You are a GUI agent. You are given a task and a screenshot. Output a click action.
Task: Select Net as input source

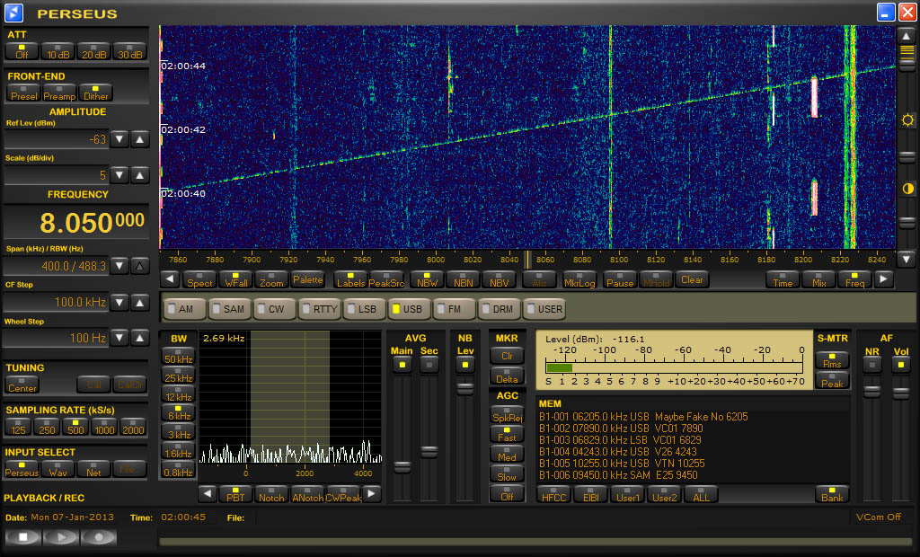pyautogui.click(x=93, y=469)
